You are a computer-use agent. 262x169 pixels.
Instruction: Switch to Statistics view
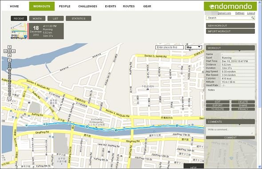coord(79,19)
